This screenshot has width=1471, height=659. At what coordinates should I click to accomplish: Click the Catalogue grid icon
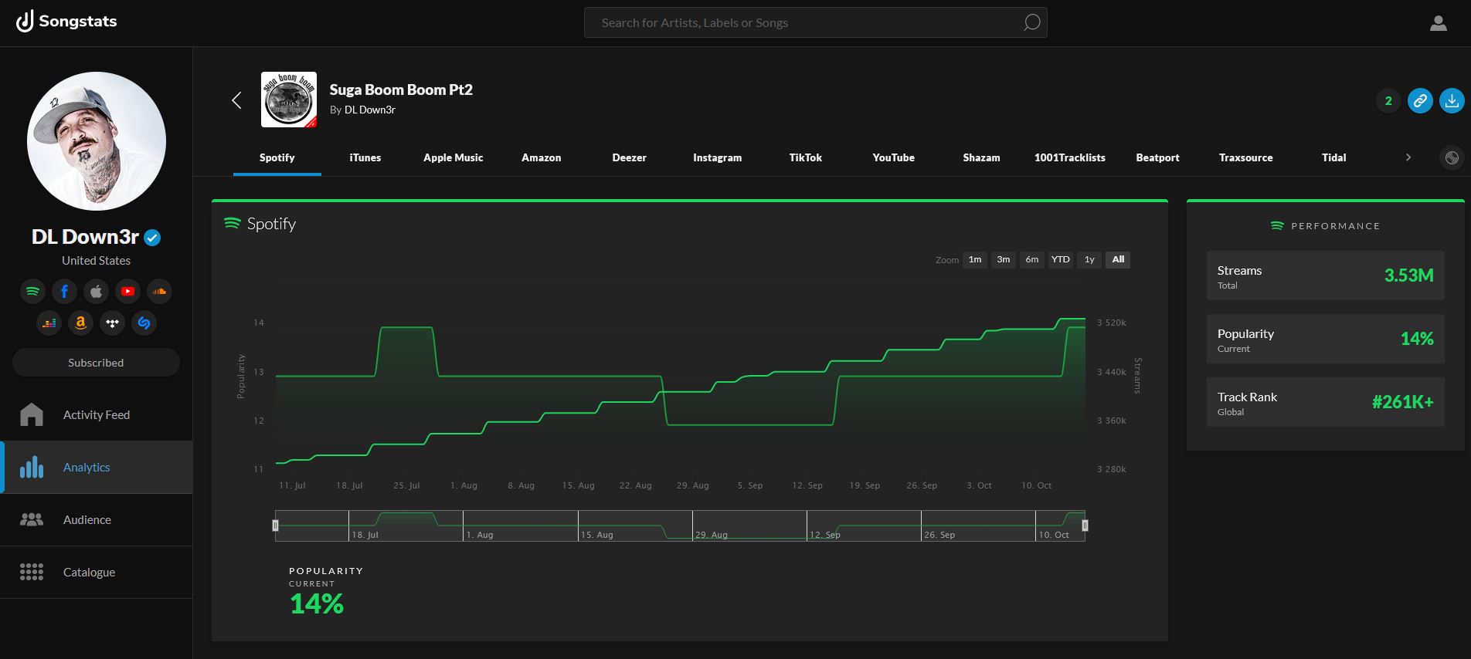pyautogui.click(x=32, y=572)
